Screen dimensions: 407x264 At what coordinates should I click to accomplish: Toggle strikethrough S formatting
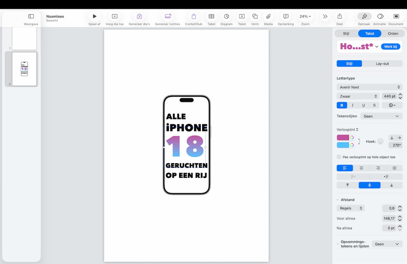tap(374, 105)
